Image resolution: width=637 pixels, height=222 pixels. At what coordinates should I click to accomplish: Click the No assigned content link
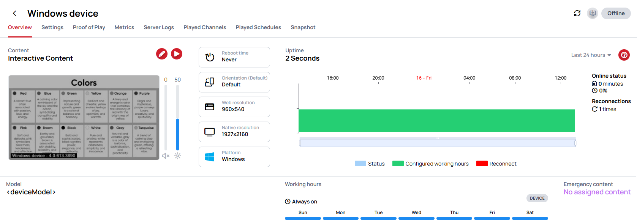597,192
